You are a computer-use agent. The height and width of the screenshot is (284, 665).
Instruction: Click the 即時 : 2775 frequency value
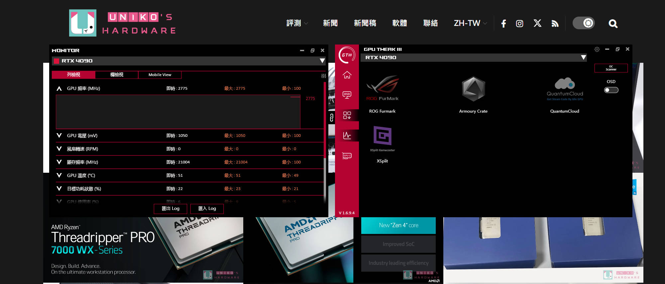(x=177, y=88)
